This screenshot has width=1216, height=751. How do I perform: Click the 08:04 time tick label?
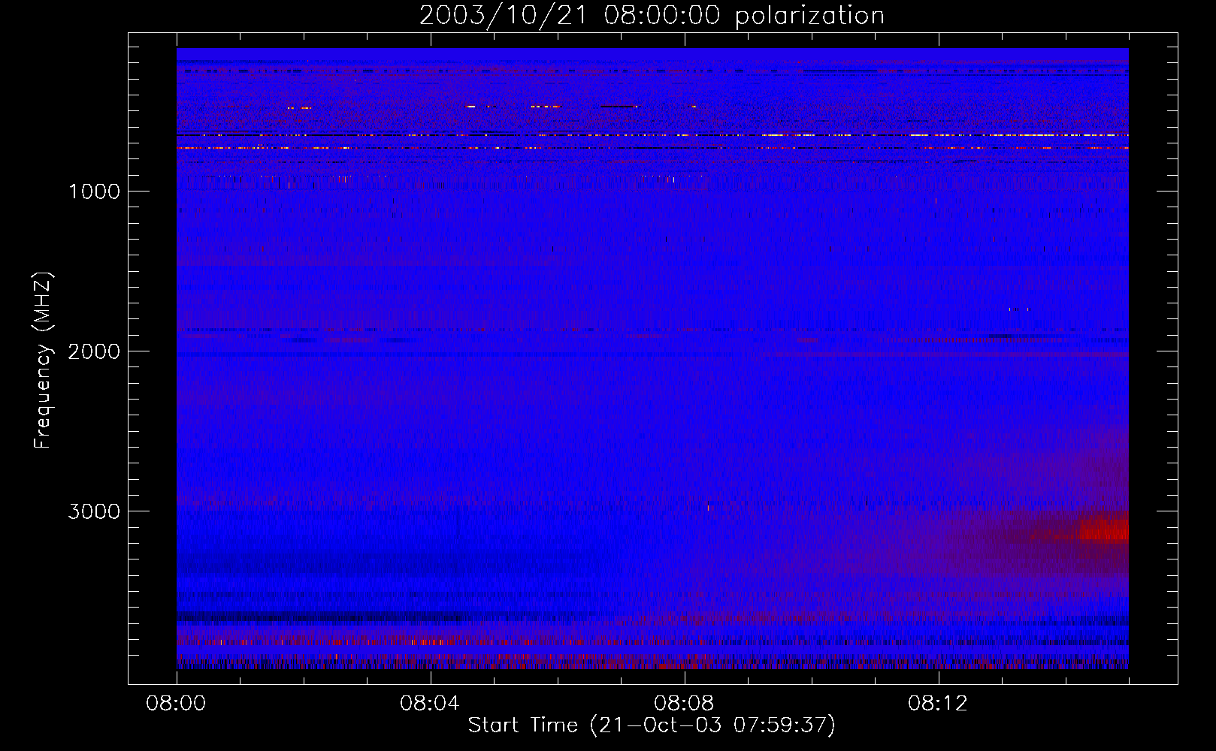point(430,704)
